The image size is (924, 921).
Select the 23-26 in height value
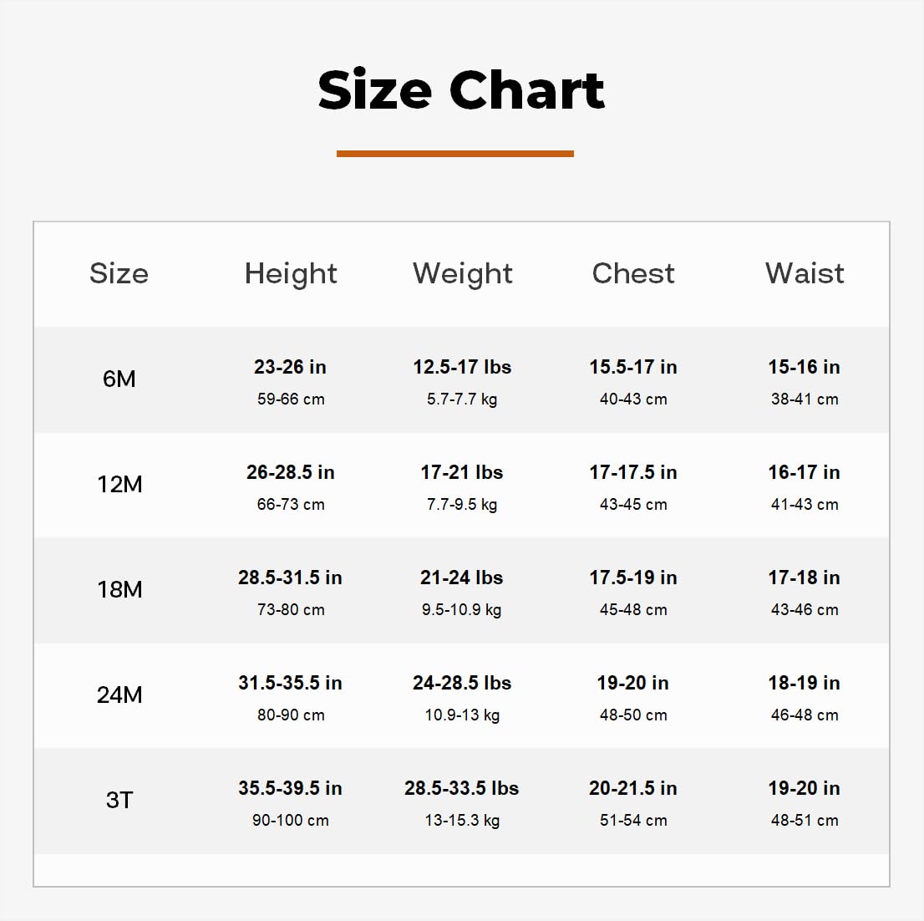[290, 367]
